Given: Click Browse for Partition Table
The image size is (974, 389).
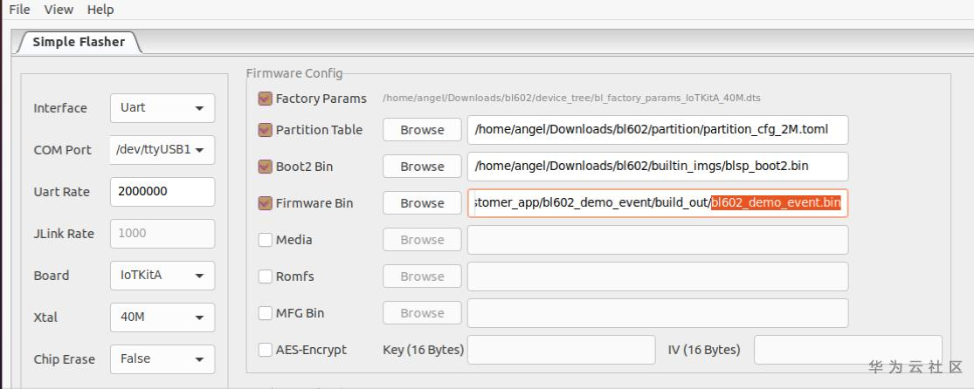Looking at the screenshot, I should (422, 130).
